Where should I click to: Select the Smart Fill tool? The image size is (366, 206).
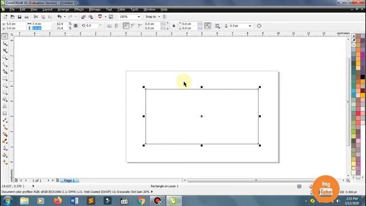[x=5, y=72]
